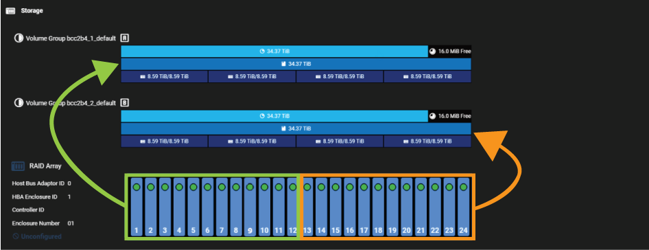Open Volume Group bcc2b4_1_default label
649x250 pixels.
click(x=71, y=38)
